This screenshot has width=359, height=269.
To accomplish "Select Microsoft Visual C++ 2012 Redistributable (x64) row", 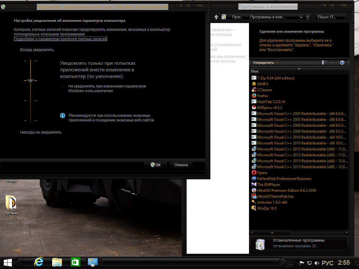I will pos(299,149).
